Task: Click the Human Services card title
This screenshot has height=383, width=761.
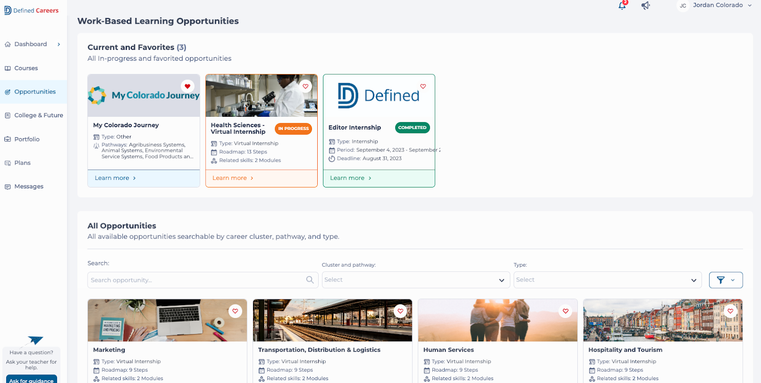Action: [449, 350]
